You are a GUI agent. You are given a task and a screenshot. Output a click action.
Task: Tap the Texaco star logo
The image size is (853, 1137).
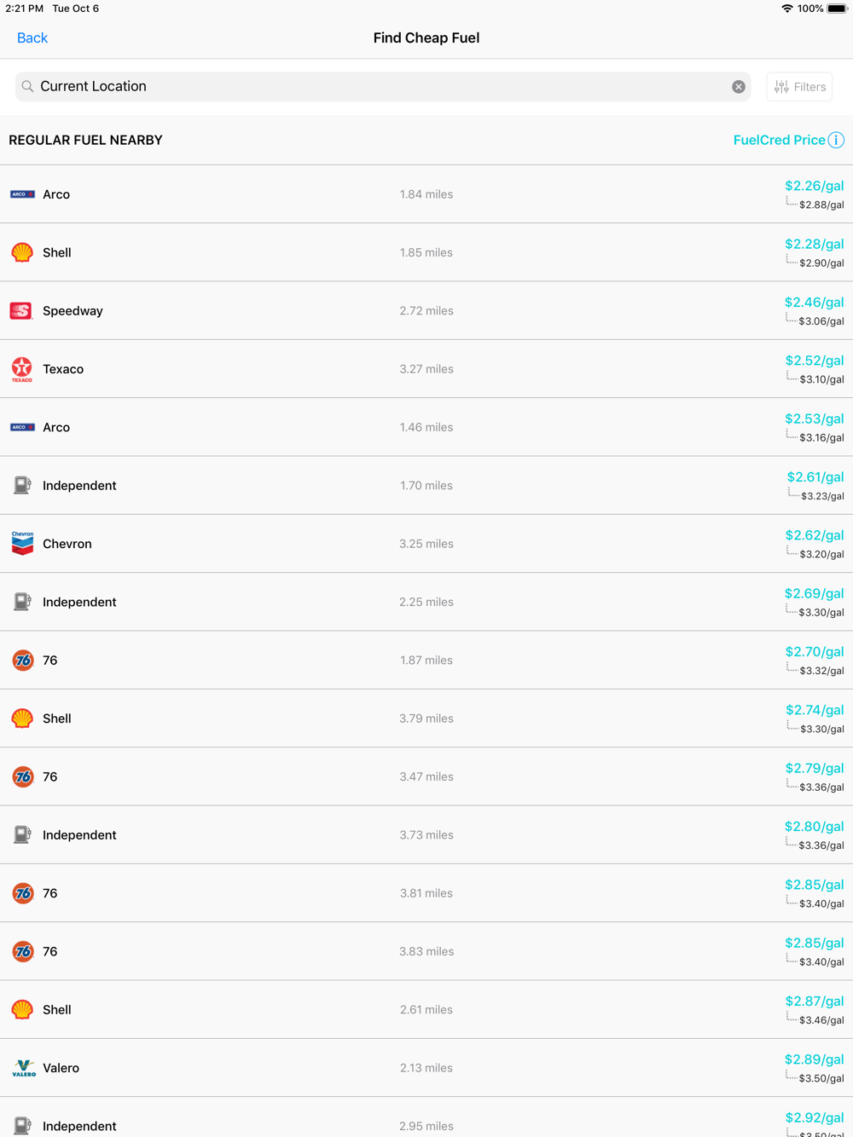[22, 369]
